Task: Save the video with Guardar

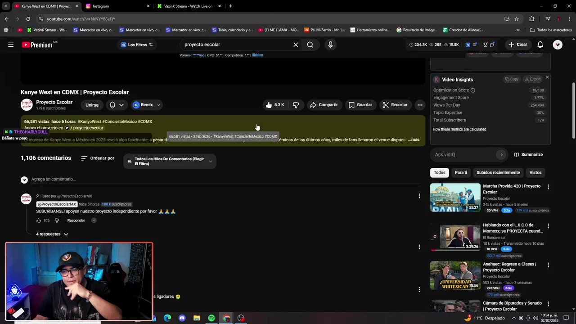Action: [x=360, y=105]
